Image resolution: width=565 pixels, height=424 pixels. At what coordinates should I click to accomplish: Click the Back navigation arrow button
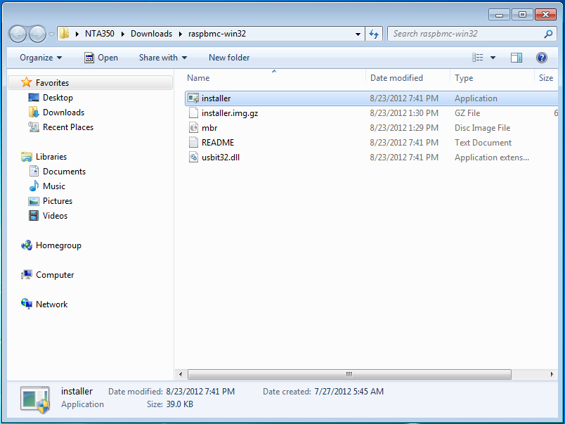coord(18,34)
